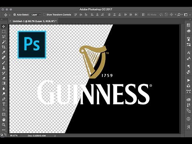Image resolution: width=192 pixels, height=144 pixels.
Task: Select the Healing Brush tool
Action: (4, 57)
